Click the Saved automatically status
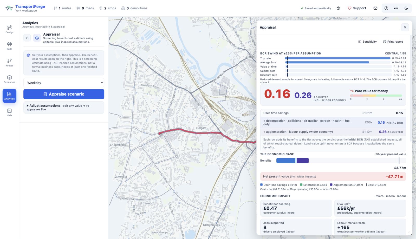Image resolution: width=416 pixels, height=239 pixels. click(x=316, y=8)
